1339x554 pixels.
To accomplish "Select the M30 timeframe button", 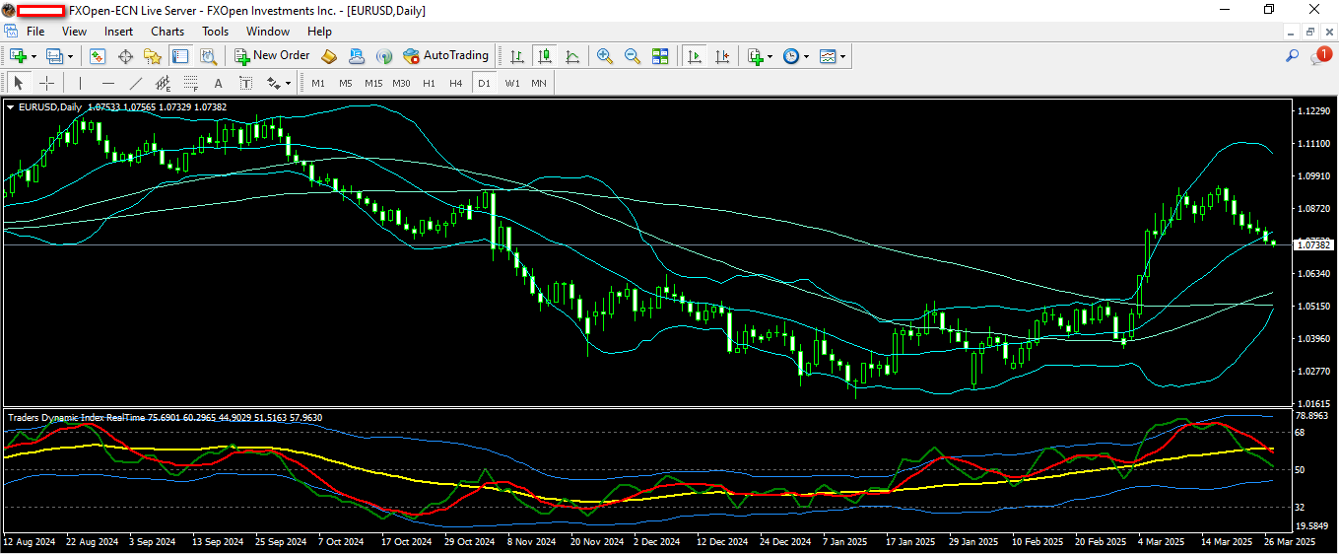I will 401,83.
